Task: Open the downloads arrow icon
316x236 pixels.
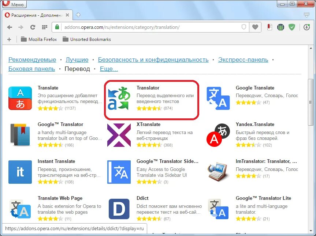Action: [x=306, y=27]
